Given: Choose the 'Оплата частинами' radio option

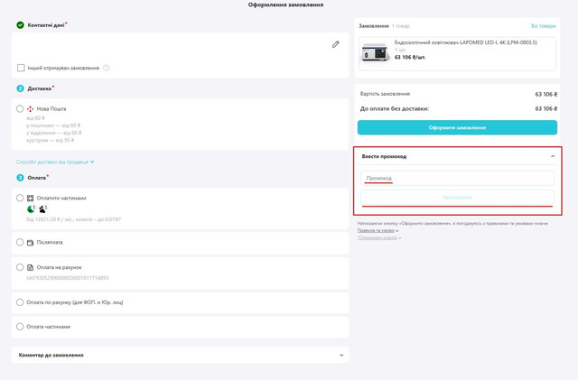Looking at the screenshot, I should point(20,327).
